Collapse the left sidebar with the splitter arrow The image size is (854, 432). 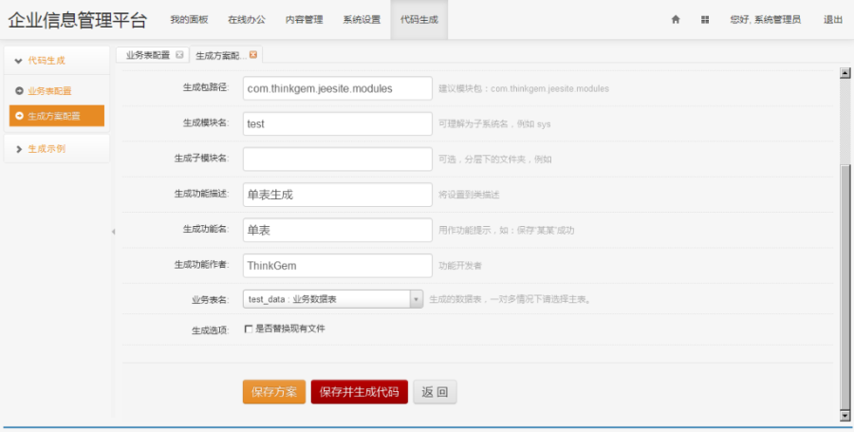click(113, 232)
